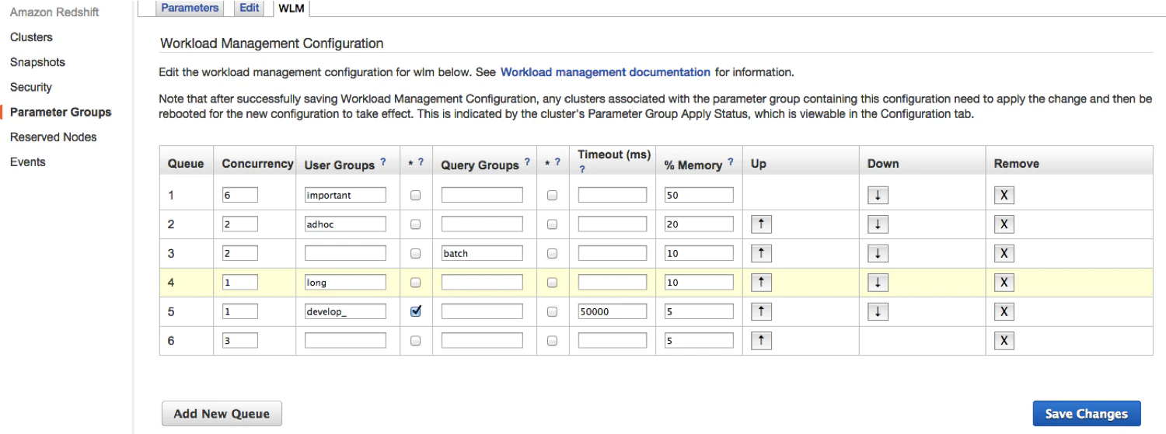This screenshot has height=434, width=1166.
Task: Open Reserved Nodes in the sidebar
Action: point(54,137)
